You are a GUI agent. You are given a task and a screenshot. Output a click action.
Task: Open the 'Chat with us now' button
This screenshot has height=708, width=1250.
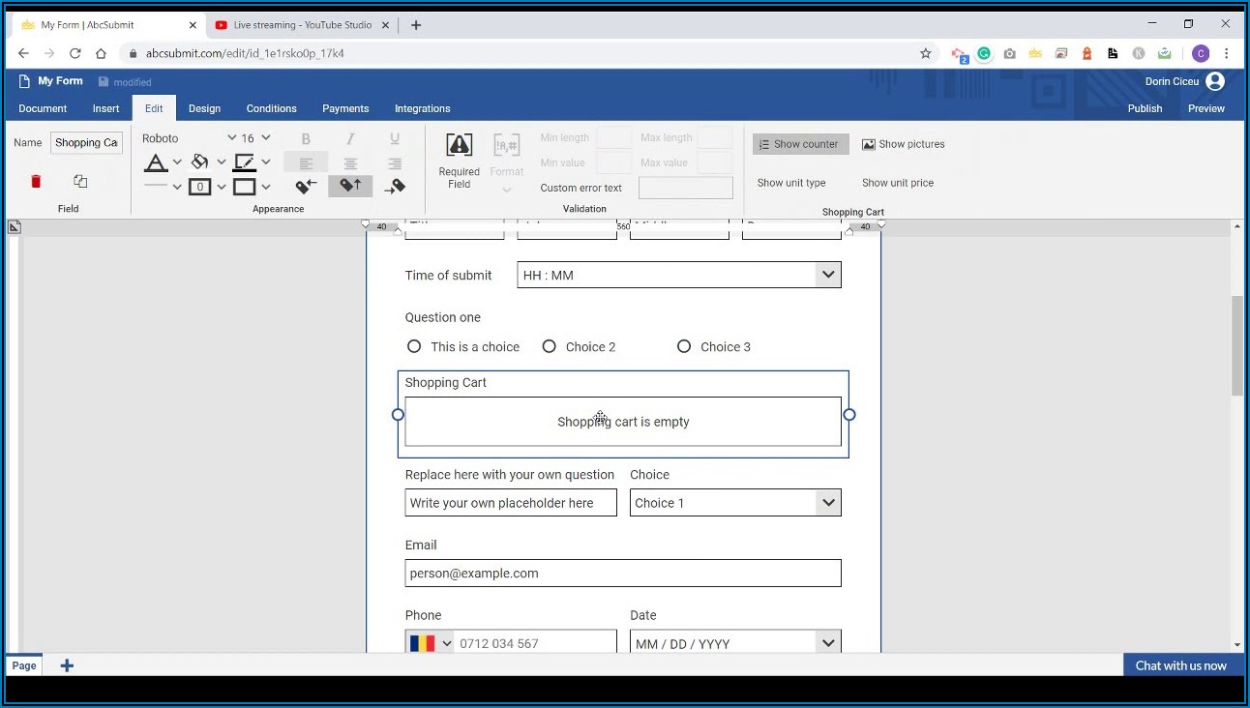1180,665
